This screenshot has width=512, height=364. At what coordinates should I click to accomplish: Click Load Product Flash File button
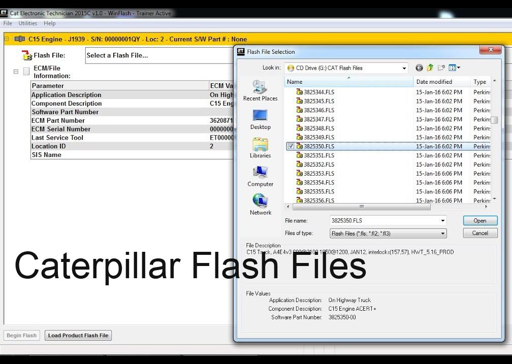(78, 335)
